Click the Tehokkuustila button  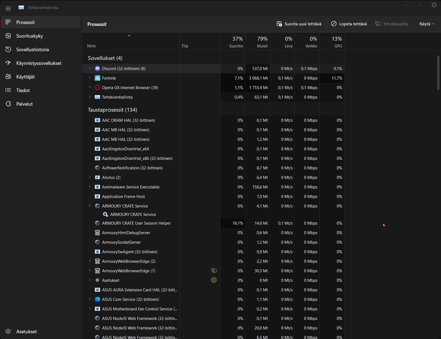[392, 24]
